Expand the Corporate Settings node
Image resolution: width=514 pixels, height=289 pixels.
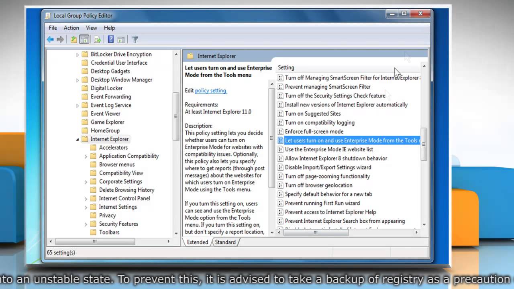86,181
